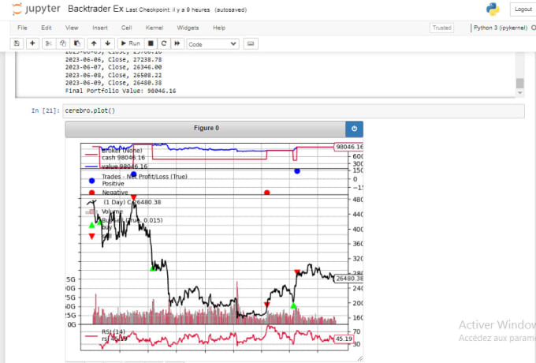Click the green buy marker near 20000

pos(293,305)
